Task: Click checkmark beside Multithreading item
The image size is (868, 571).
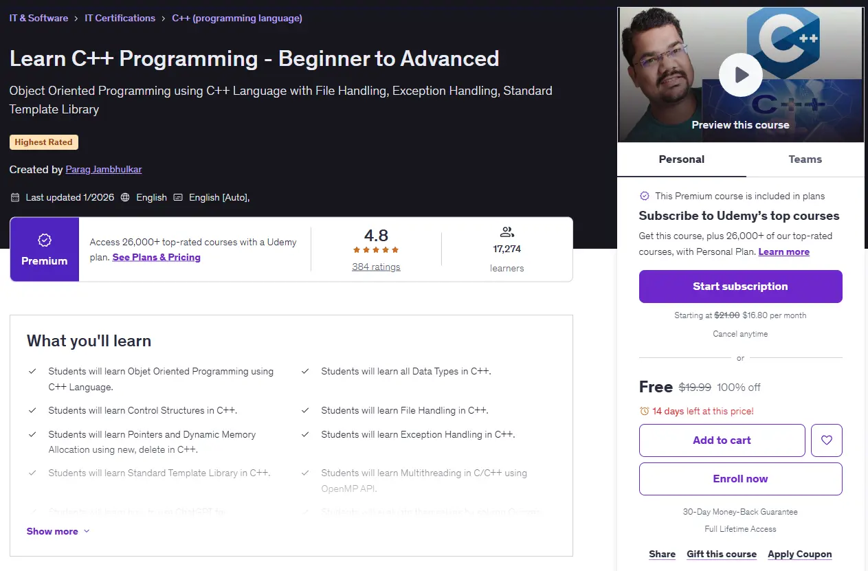Action: [x=305, y=473]
